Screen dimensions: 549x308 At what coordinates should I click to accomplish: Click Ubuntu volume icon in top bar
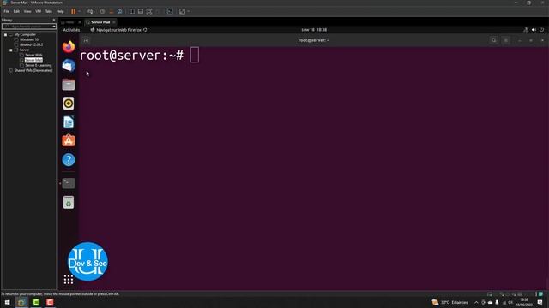534,30
